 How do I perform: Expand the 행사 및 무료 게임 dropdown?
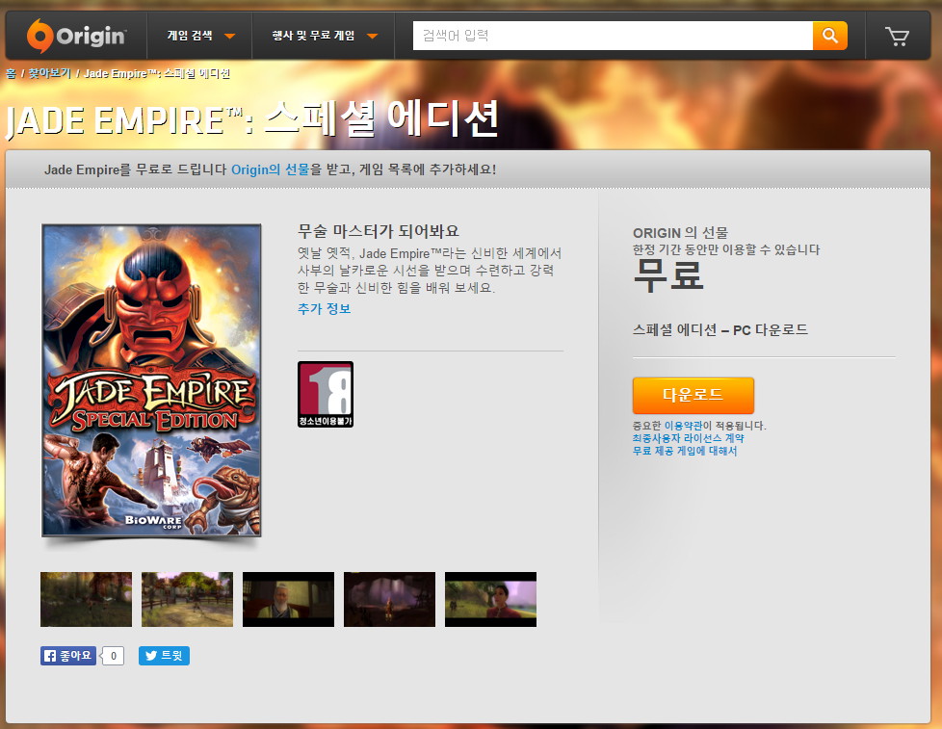point(325,37)
